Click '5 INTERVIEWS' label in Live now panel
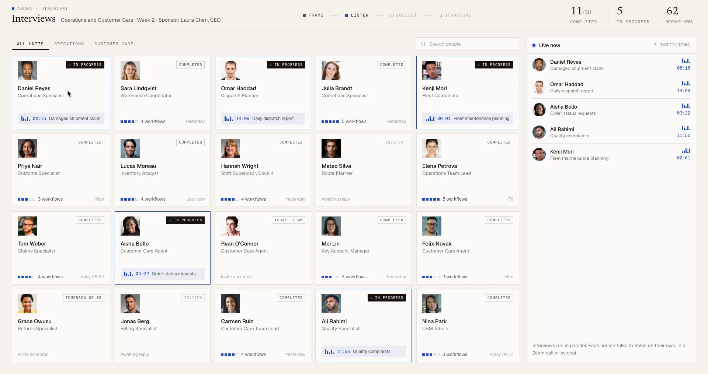Viewport: 708px width, 374px height. [672, 45]
